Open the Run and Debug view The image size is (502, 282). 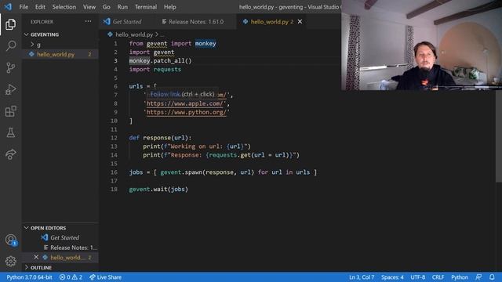tap(10, 89)
